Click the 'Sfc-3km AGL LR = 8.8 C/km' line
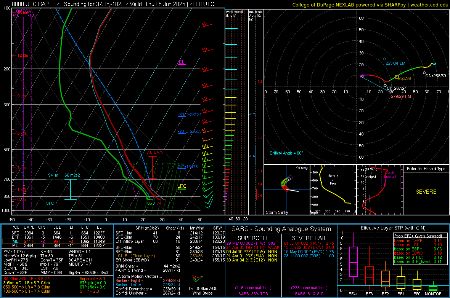This screenshot has height=298, width=450. [x=29, y=279]
